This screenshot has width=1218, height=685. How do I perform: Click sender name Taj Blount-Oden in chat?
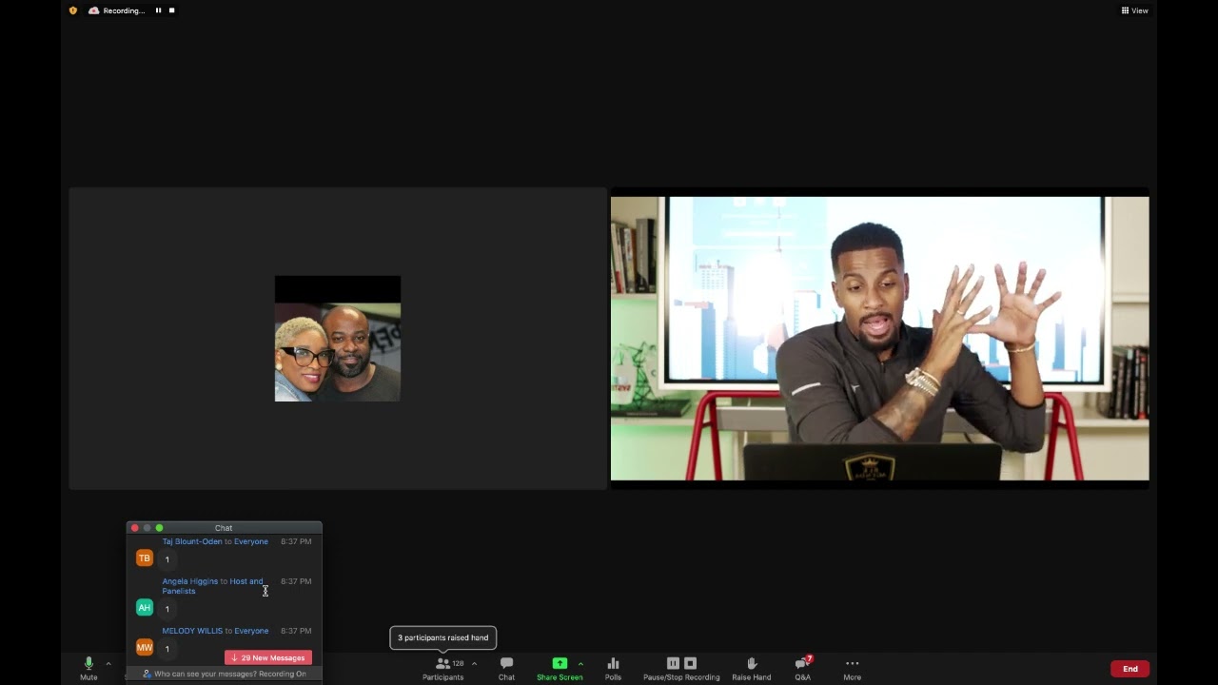(x=192, y=541)
